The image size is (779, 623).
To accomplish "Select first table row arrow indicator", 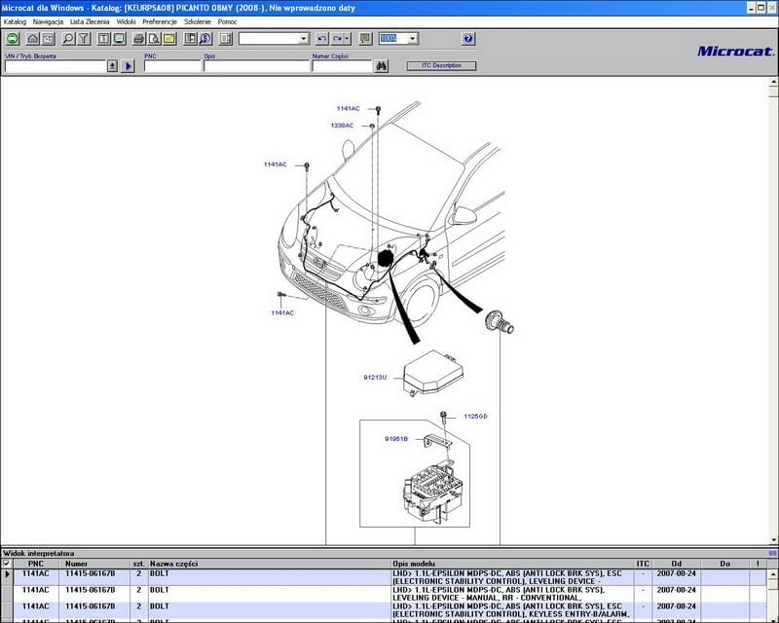I will (7, 574).
